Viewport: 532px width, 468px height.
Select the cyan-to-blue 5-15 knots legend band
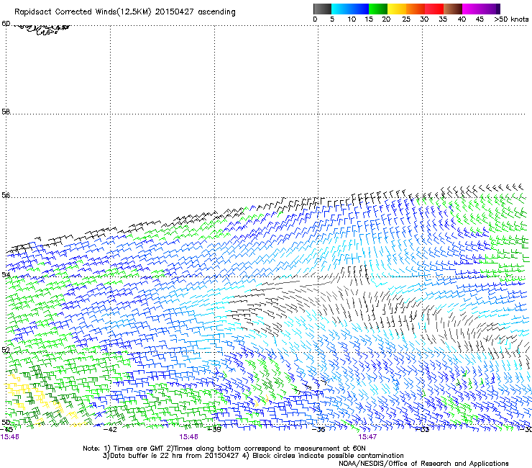[x=350, y=9]
